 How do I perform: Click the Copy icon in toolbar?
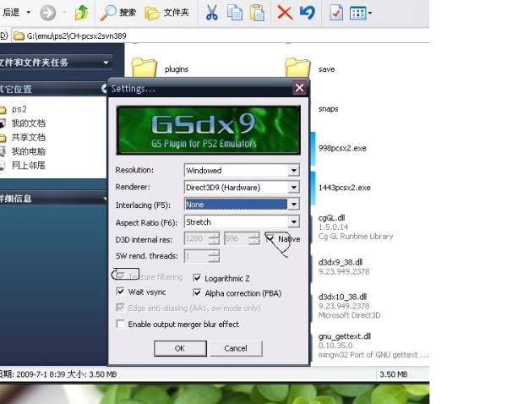(x=234, y=13)
